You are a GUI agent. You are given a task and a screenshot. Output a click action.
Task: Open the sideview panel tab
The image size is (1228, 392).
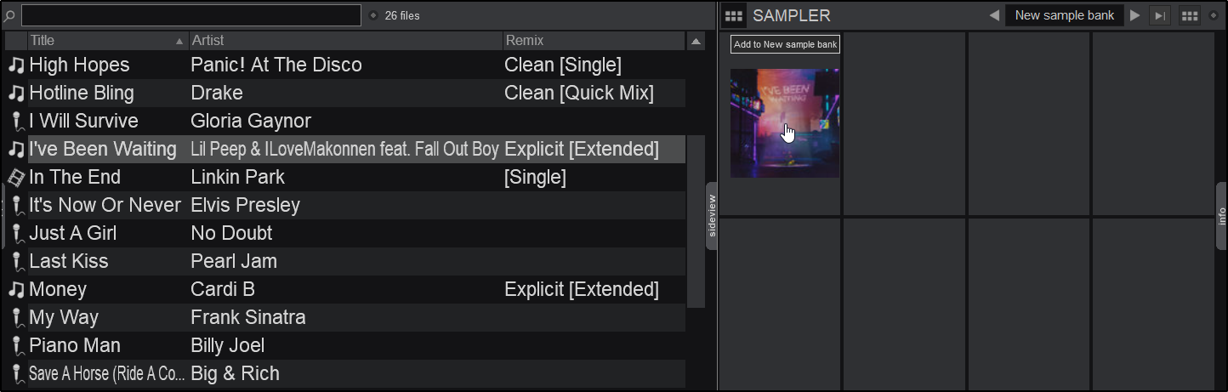click(712, 215)
